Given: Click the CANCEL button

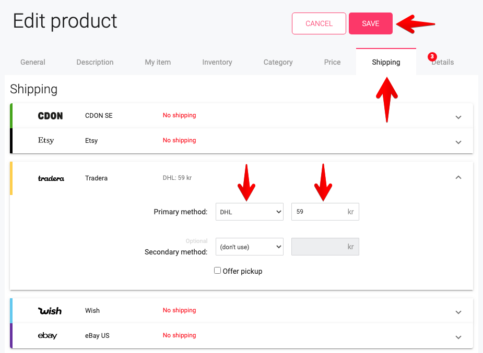Looking at the screenshot, I should [x=319, y=23].
